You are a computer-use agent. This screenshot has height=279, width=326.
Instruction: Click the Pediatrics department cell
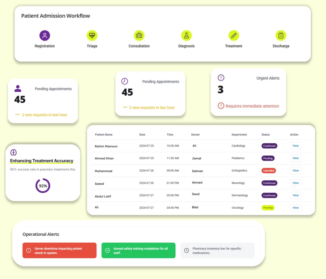(x=238, y=158)
